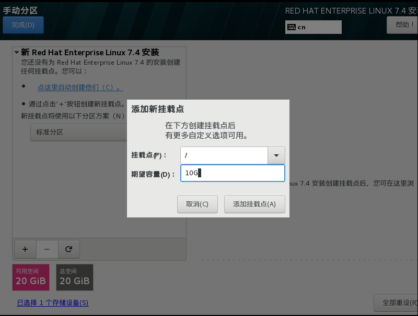The height and width of the screenshot is (316, 418).
Task: Open the mount point dropdown arrow
Action: (x=276, y=155)
